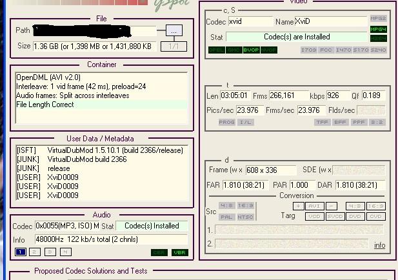Click the Src NTSC indicator

pos(245,217)
